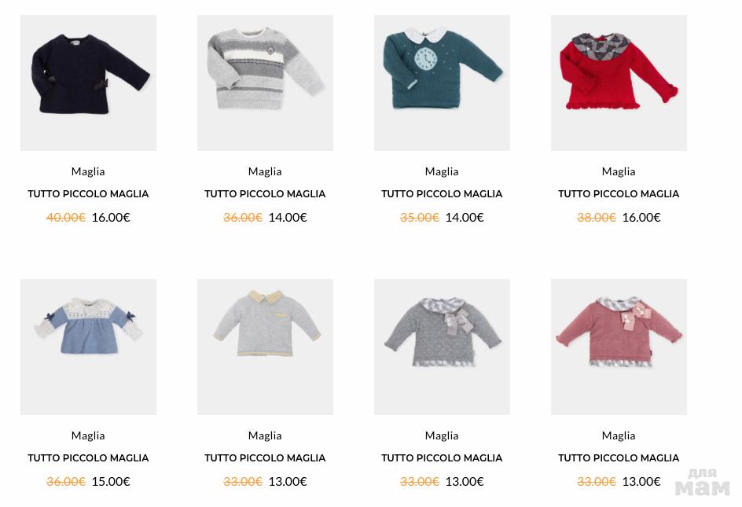Open the red ruffled sweater thumbnail

[x=619, y=83]
